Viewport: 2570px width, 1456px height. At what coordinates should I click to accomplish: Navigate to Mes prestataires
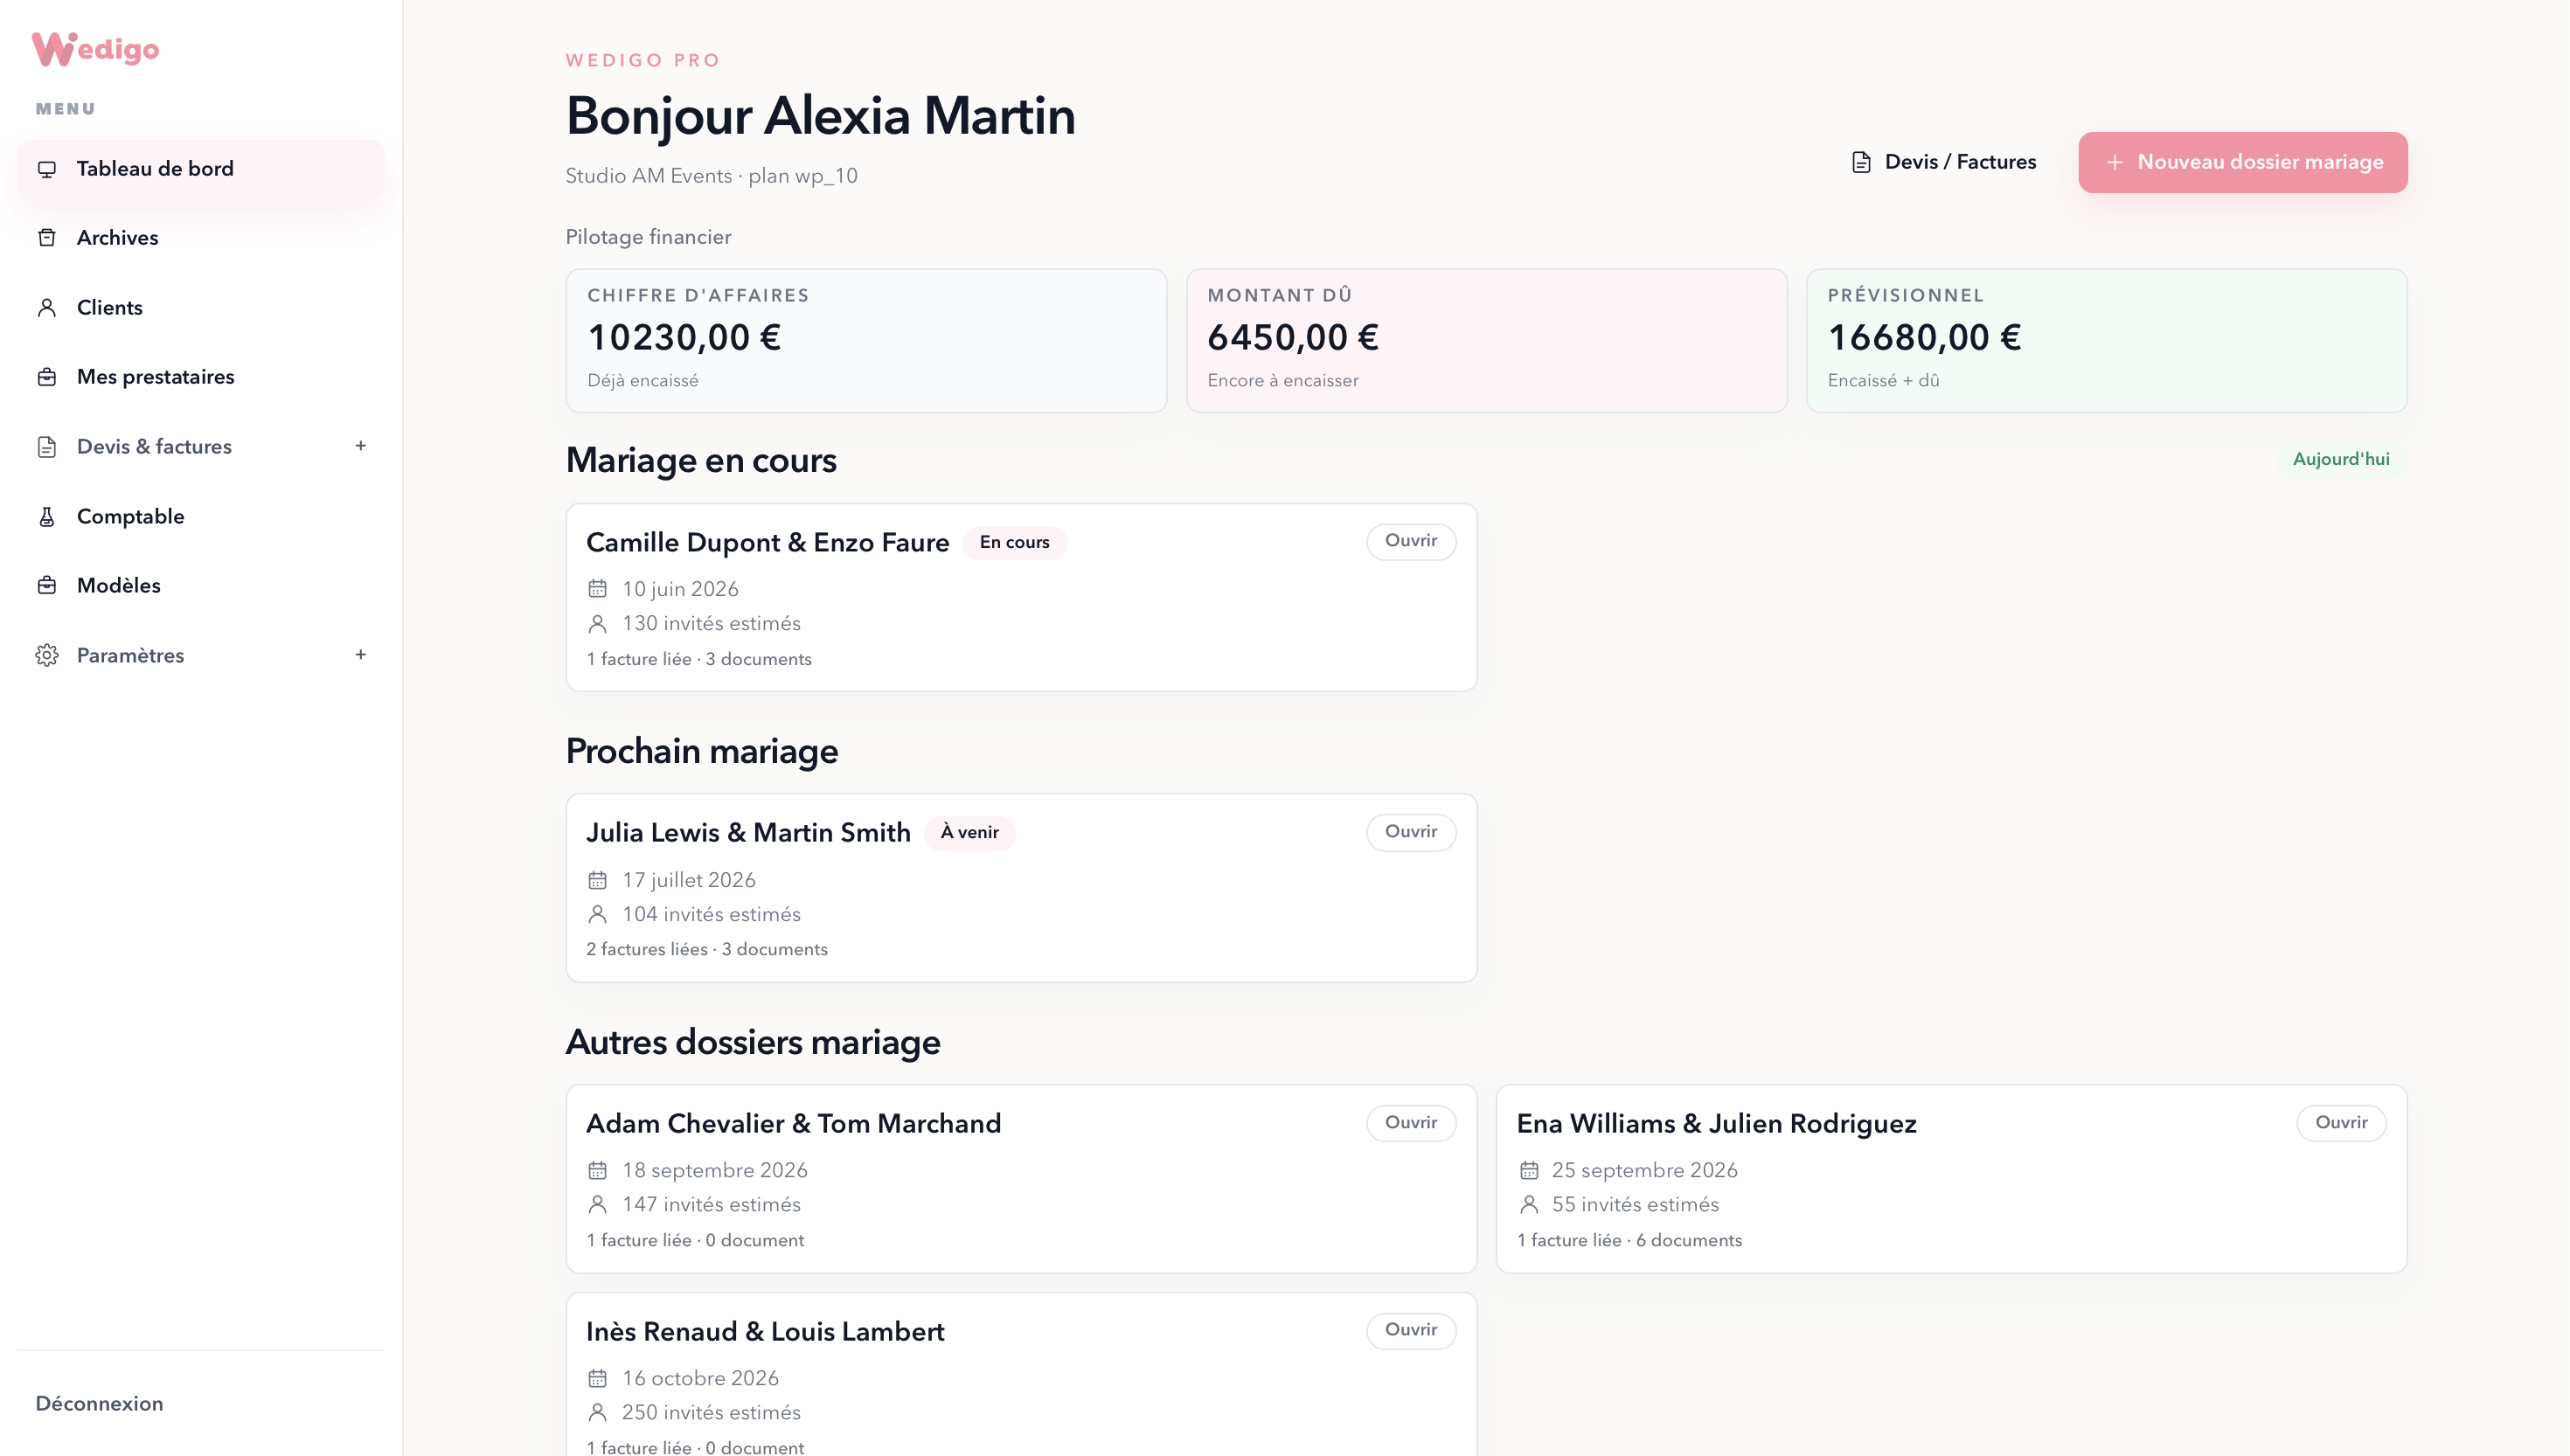201,377
